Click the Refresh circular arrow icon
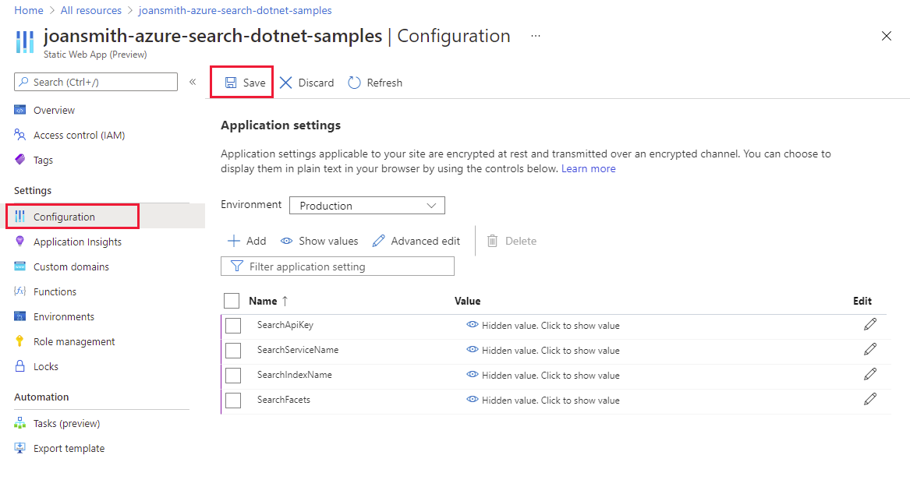This screenshot has height=480, width=910. coord(355,83)
